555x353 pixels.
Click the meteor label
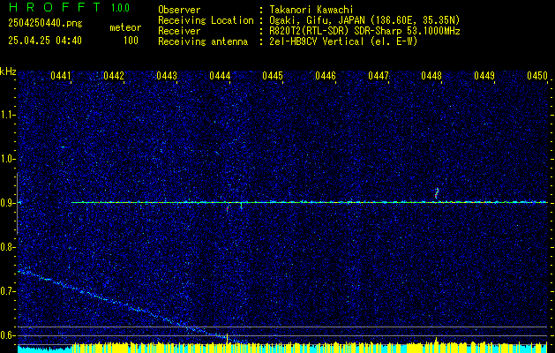coord(125,27)
